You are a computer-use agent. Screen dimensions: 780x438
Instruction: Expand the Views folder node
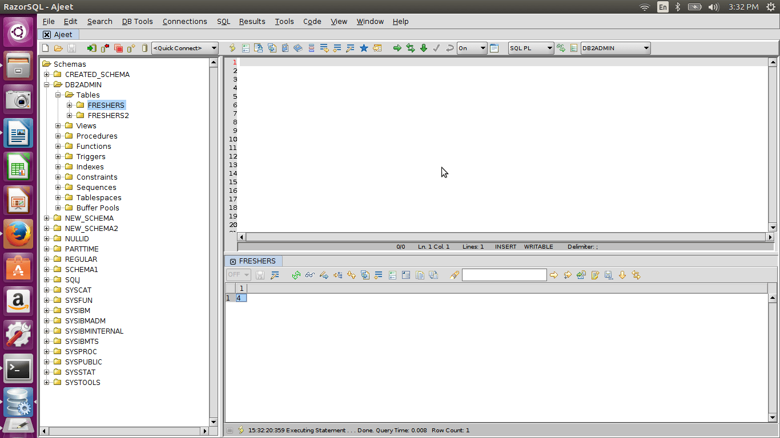point(58,125)
